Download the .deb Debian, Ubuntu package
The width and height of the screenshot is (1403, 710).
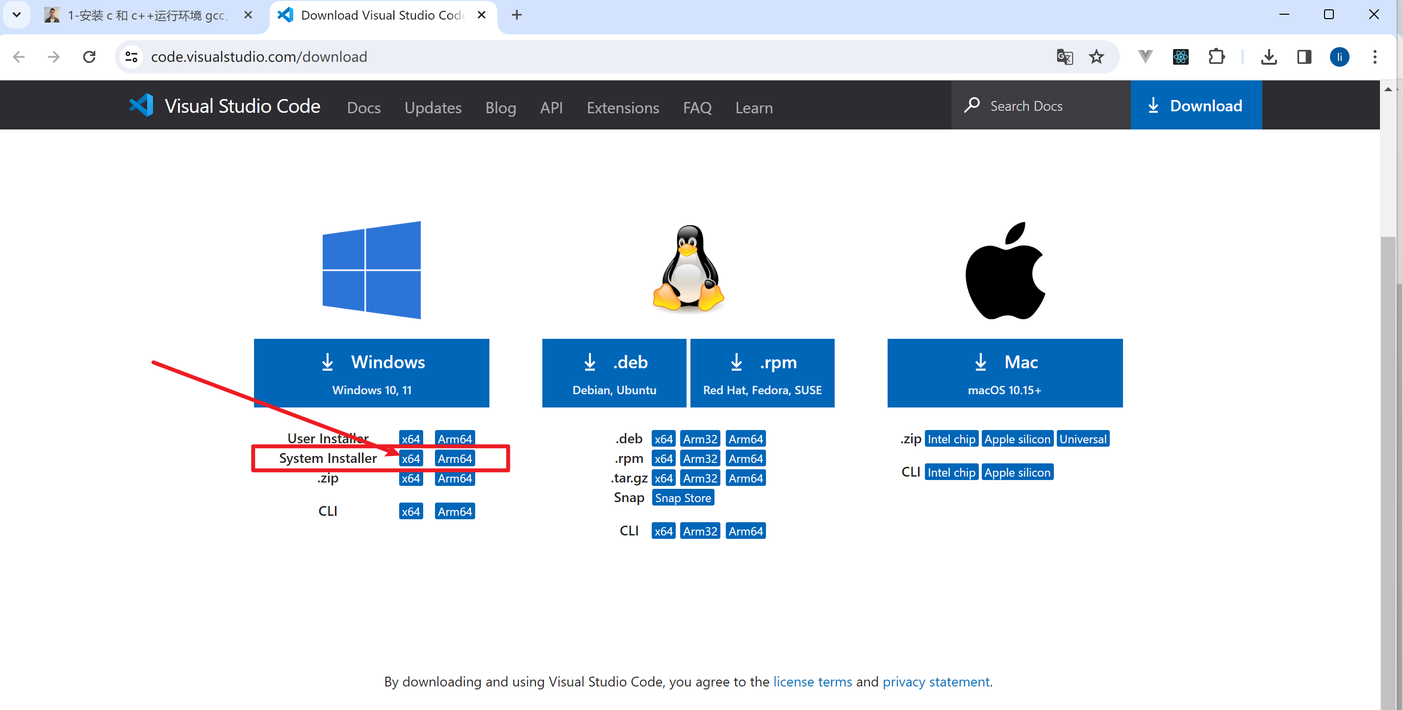[614, 373]
